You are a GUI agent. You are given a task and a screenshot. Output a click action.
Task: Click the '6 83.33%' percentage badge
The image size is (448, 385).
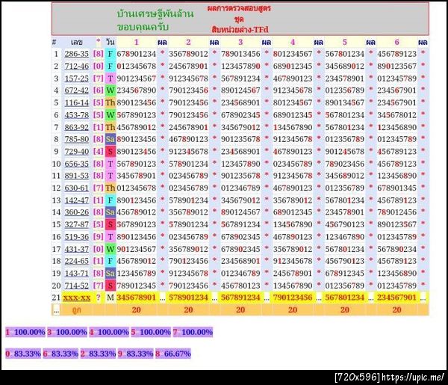(x=60, y=354)
